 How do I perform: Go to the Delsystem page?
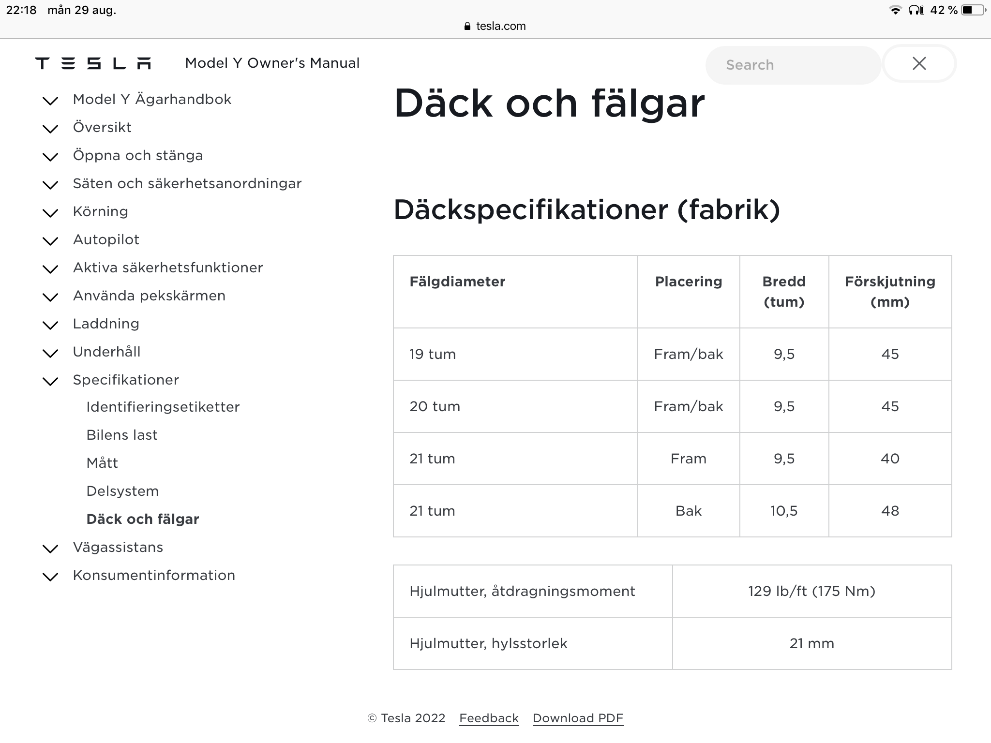click(x=122, y=491)
